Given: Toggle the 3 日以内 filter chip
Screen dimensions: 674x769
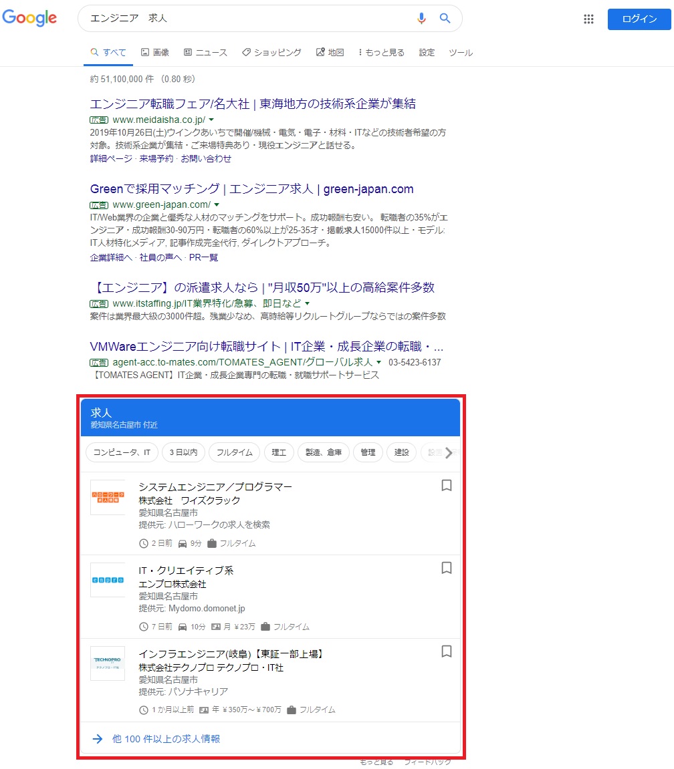Looking at the screenshot, I should pyautogui.click(x=184, y=452).
